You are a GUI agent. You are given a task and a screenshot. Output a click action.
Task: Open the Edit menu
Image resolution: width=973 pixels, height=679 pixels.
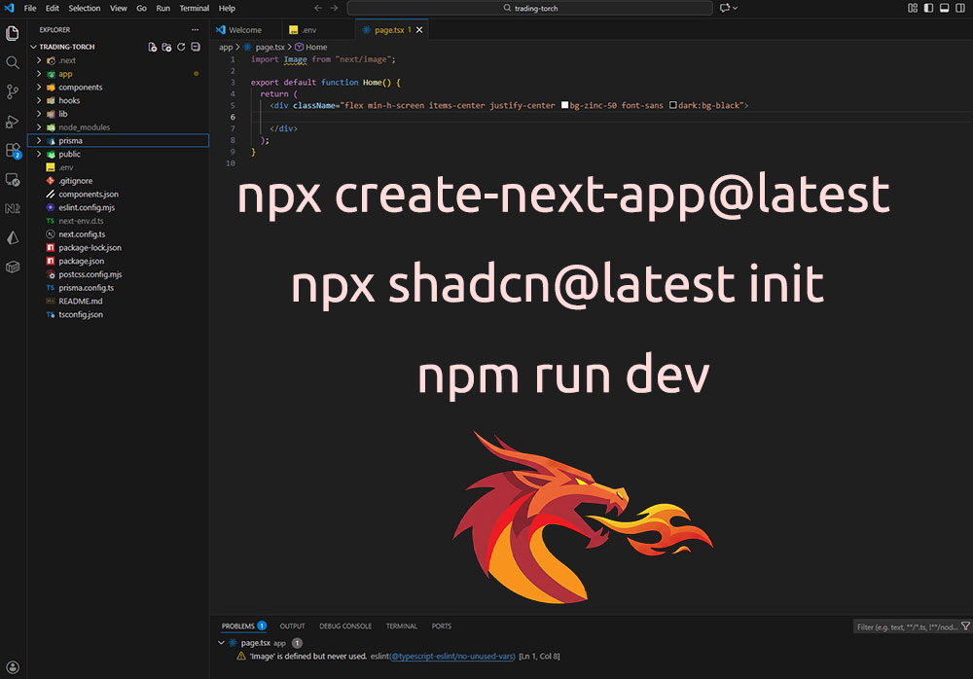tap(53, 8)
